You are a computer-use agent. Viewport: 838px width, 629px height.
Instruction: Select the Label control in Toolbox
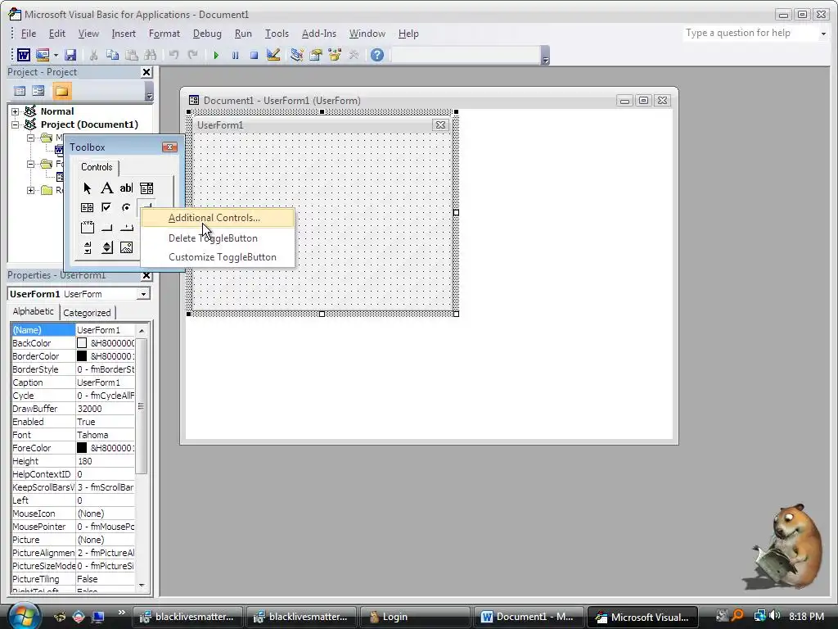pos(107,188)
